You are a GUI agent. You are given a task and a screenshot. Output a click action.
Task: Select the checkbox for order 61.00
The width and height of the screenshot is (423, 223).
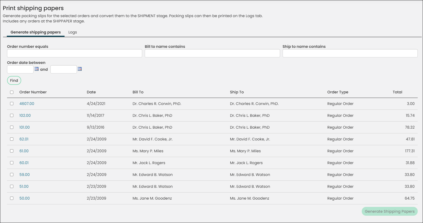point(12,151)
